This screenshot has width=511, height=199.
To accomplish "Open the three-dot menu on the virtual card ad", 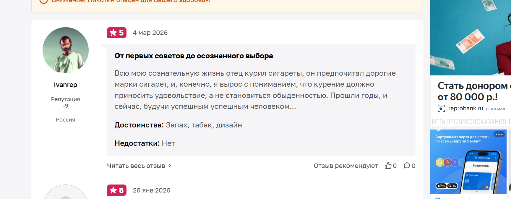I will point(499,134).
